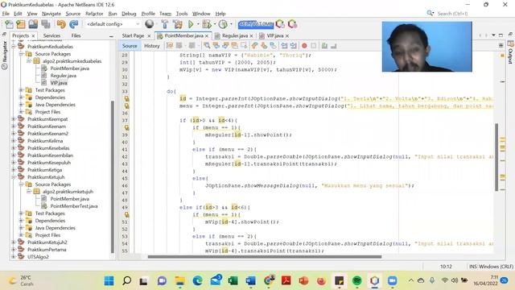
Task: Click the editor horizontal scrollbar
Action: click(x=265, y=257)
